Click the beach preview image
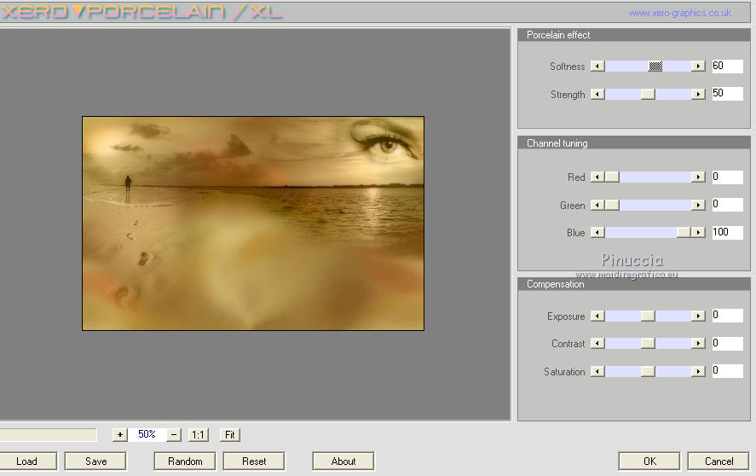 click(x=253, y=223)
